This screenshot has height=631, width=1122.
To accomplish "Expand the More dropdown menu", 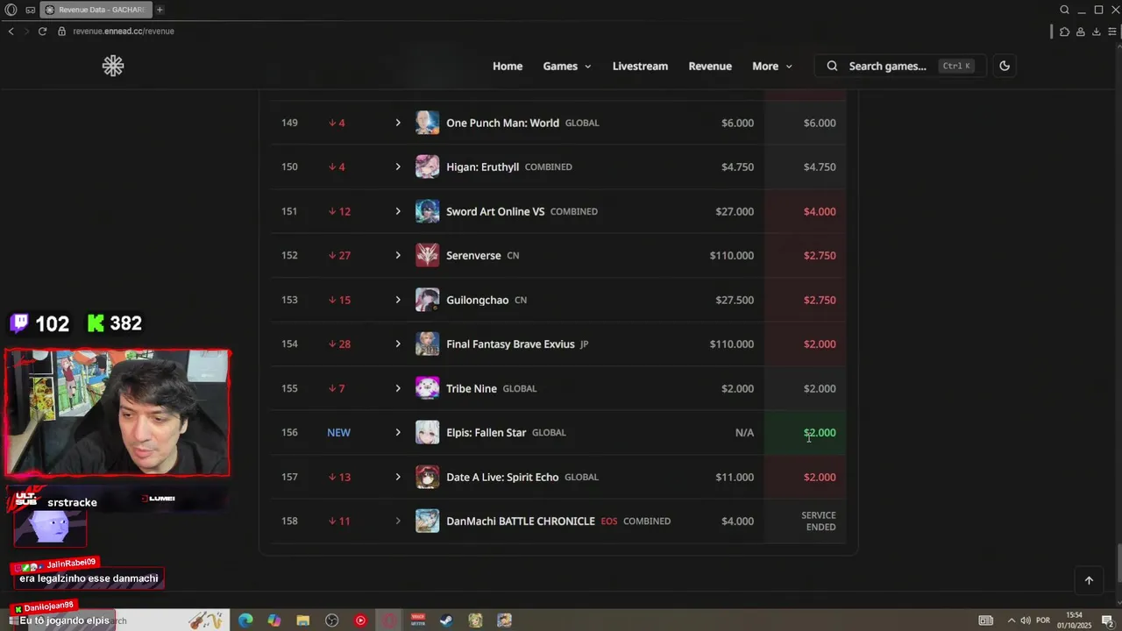I will (772, 66).
